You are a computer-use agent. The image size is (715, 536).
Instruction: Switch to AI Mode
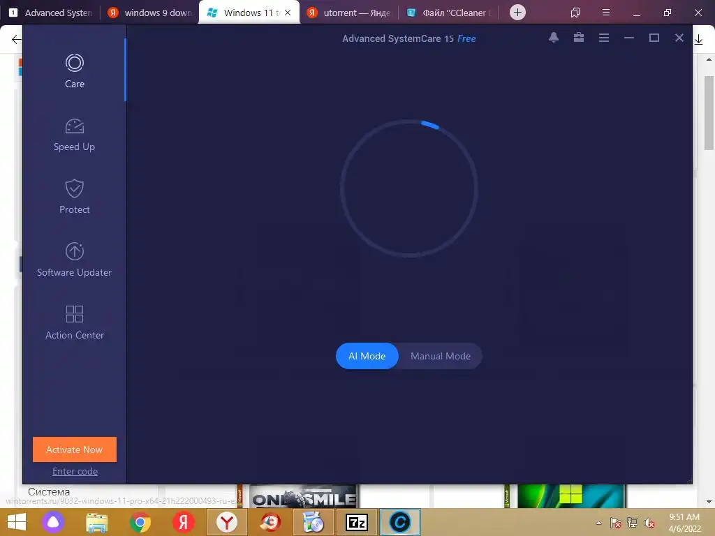pos(367,356)
